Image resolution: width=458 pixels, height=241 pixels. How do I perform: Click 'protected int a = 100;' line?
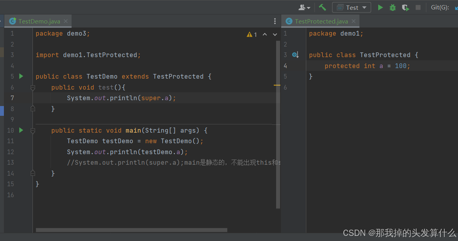367,66
